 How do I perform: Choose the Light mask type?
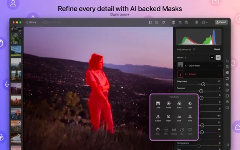(x=190, y=105)
